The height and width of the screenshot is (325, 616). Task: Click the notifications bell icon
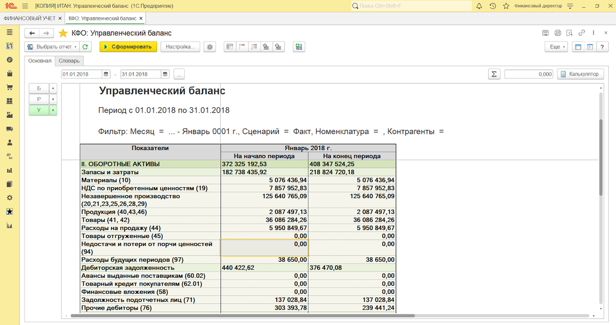click(479, 6)
